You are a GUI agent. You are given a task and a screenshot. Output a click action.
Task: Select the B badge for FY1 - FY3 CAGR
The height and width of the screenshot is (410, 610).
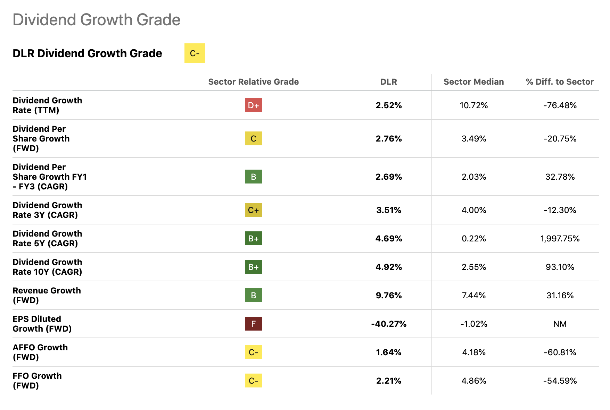coord(253,177)
